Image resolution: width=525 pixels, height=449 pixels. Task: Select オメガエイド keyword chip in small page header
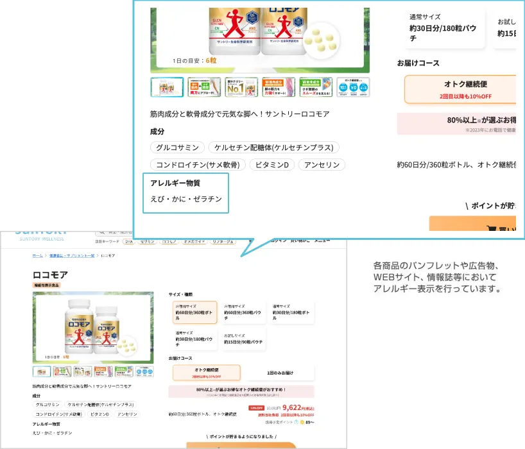point(194,241)
